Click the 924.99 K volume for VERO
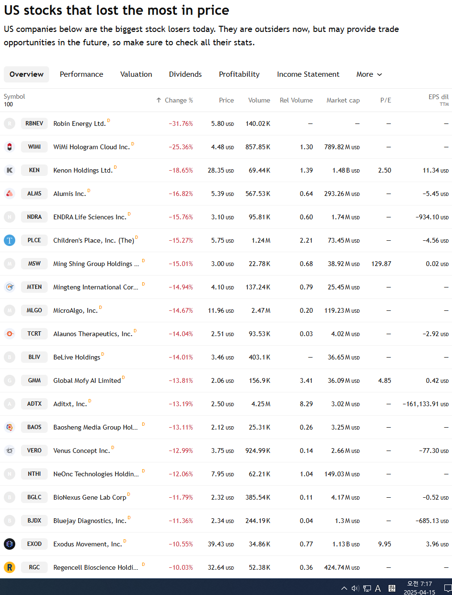 pyautogui.click(x=257, y=451)
